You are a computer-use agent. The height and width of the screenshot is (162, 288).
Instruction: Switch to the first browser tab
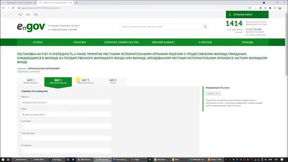[x=19, y=3]
